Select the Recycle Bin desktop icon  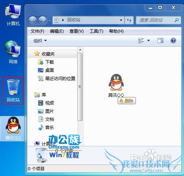point(13,91)
